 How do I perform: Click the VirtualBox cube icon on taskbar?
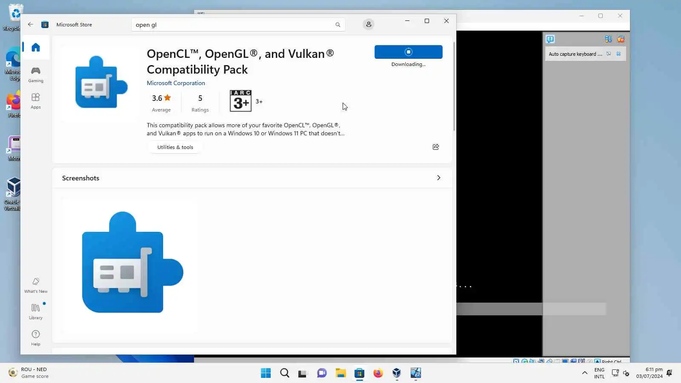point(397,373)
